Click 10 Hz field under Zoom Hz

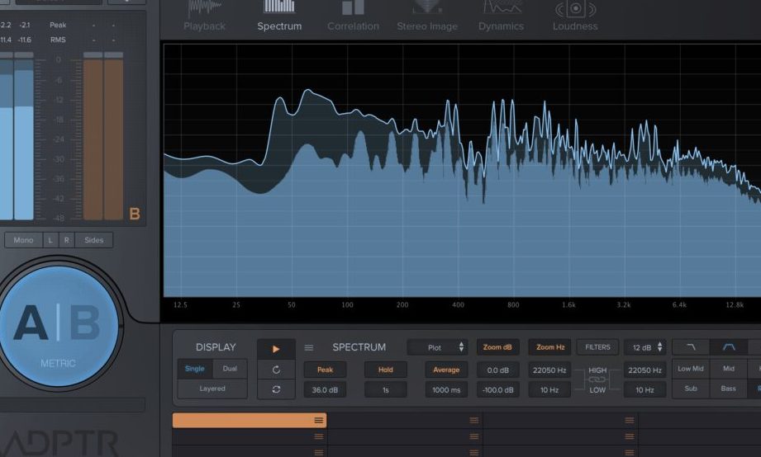tap(549, 389)
